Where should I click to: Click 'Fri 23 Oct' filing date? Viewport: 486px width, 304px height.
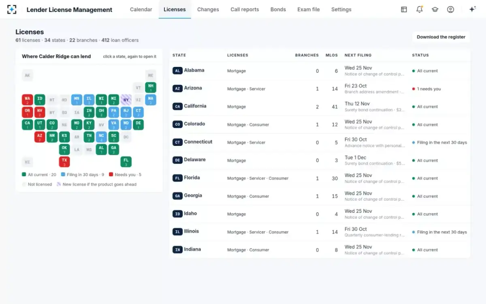[356, 86]
